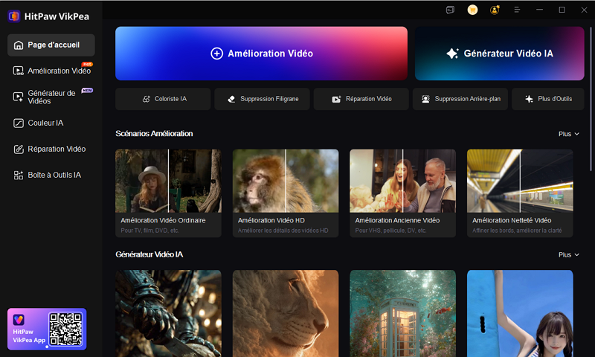Screen dimensions: 595x357
Task: Select the Coloriste IA tool
Action: (163, 99)
